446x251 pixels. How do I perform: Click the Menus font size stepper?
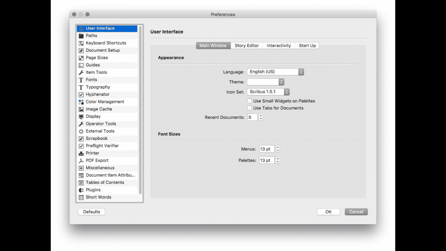tap(278, 149)
